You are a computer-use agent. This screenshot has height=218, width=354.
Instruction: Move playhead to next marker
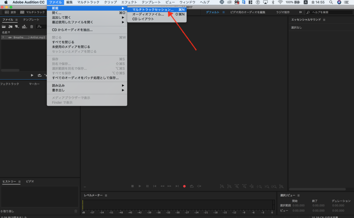(x=177, y=186)
